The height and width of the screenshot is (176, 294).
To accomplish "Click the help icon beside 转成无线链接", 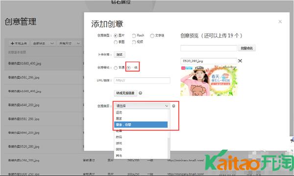I will point(140,93).
